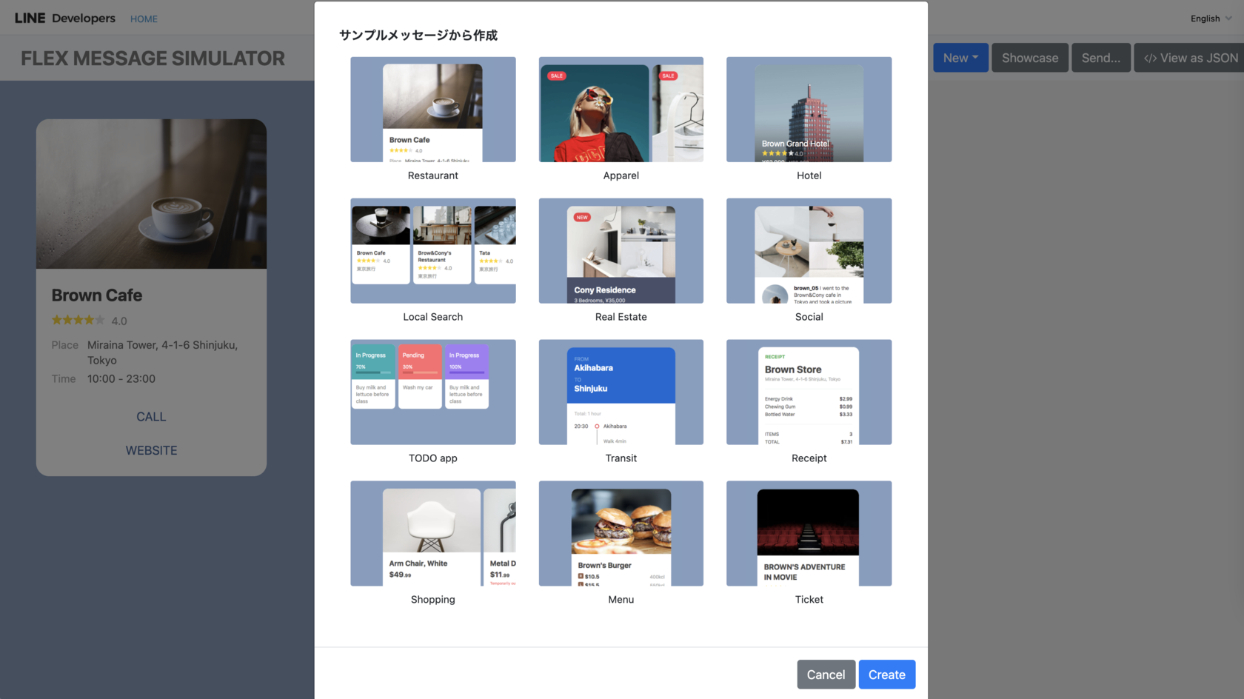Open the New dropdown

coord(960,57)
